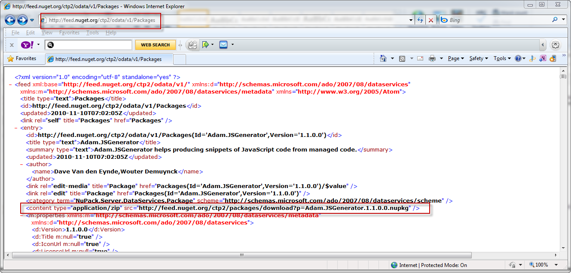Click the OneNote Send To icon
Image resolution: width=571 pixels, height=273 pixels.
[x=542, y=58]
